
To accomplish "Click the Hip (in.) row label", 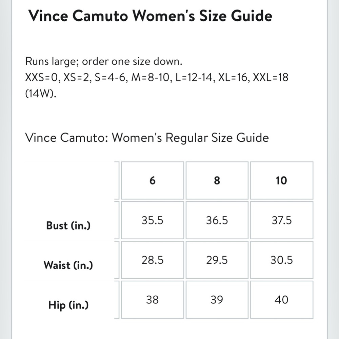I will (68, 305).
